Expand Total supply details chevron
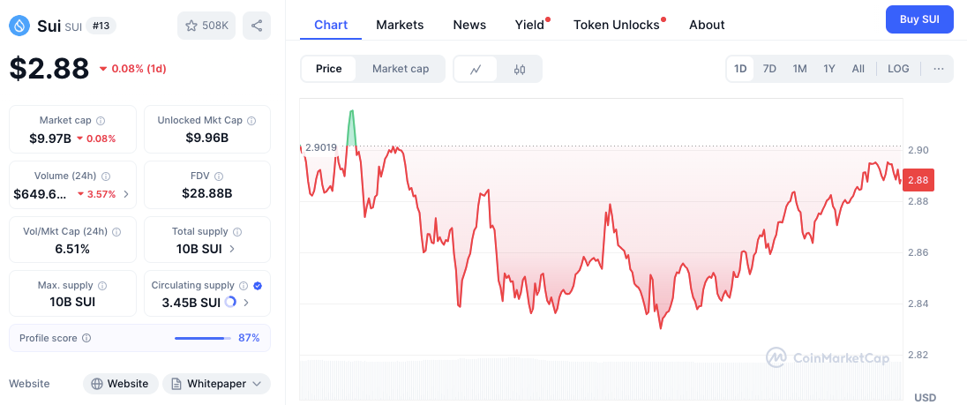The width and height of the screenshot is (967, 405). coord(232,249)
